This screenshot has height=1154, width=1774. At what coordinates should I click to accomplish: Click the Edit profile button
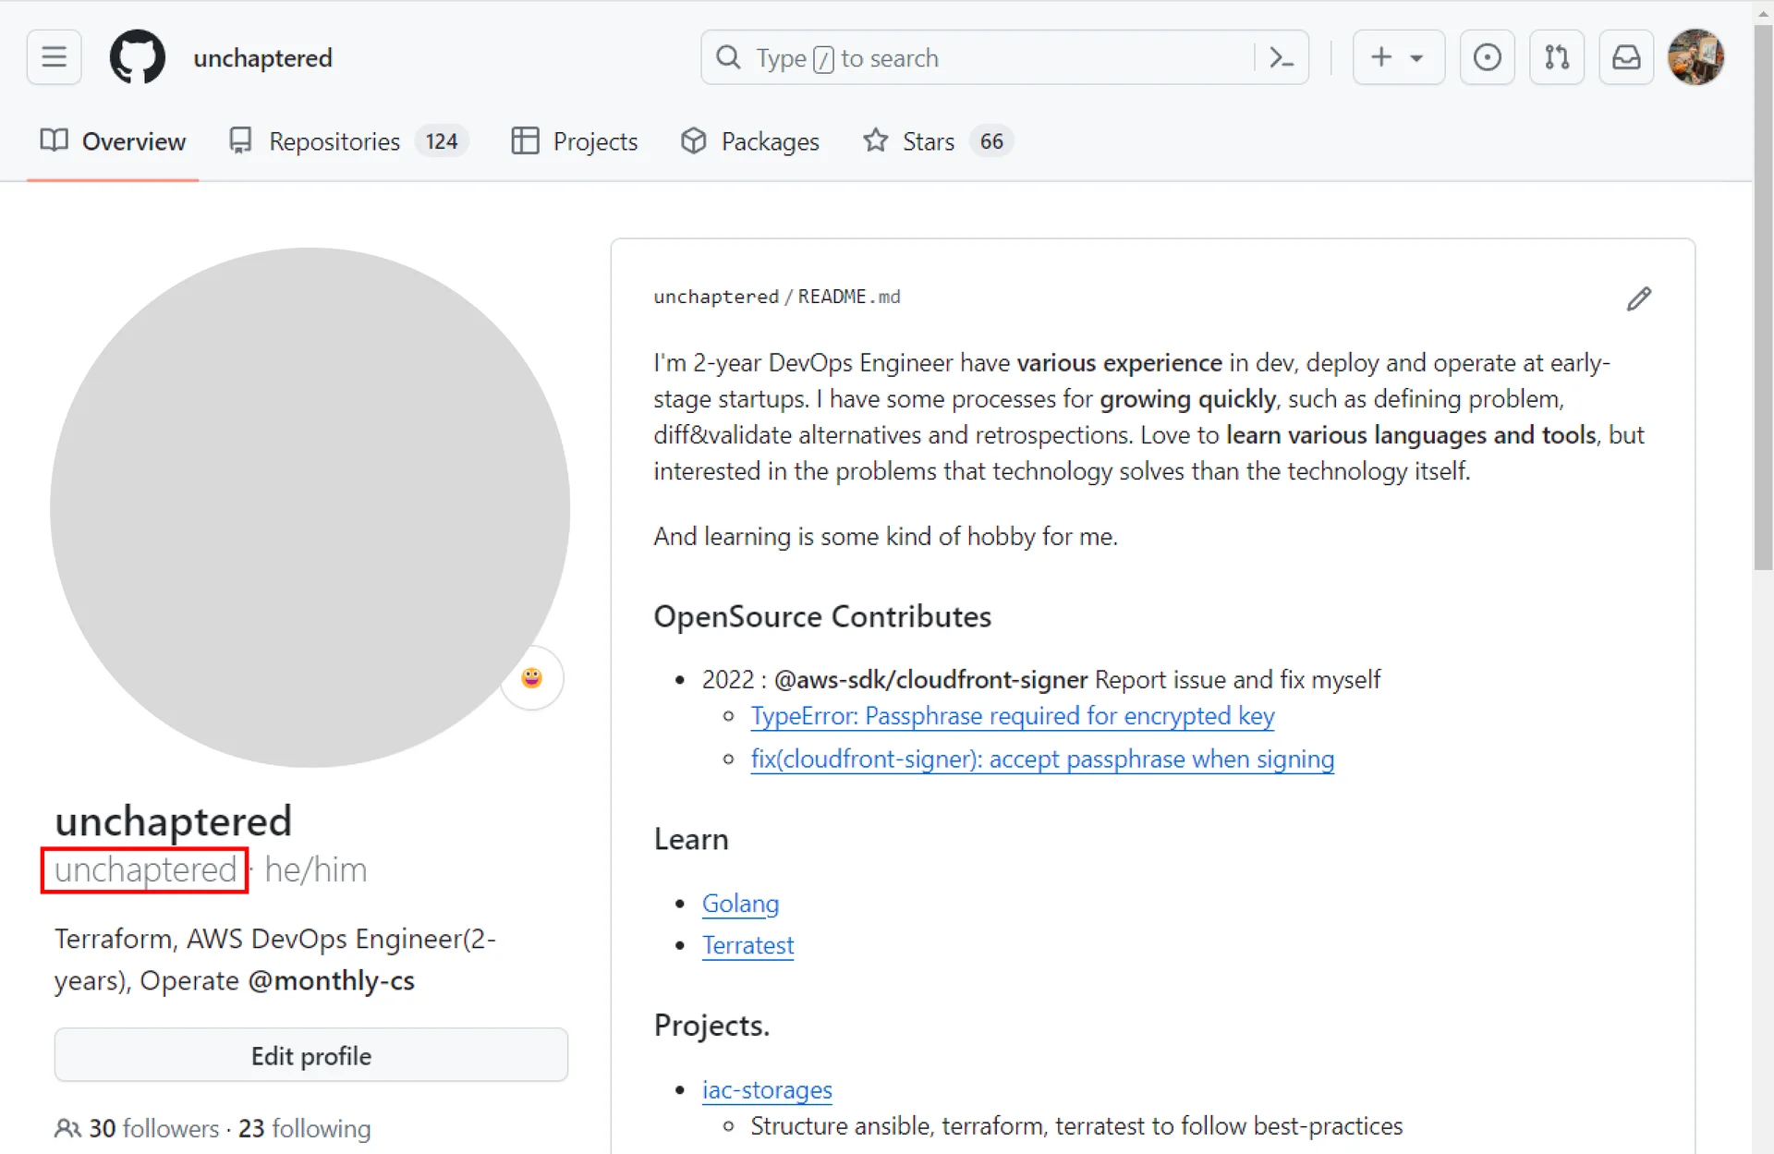[310, 1055]
